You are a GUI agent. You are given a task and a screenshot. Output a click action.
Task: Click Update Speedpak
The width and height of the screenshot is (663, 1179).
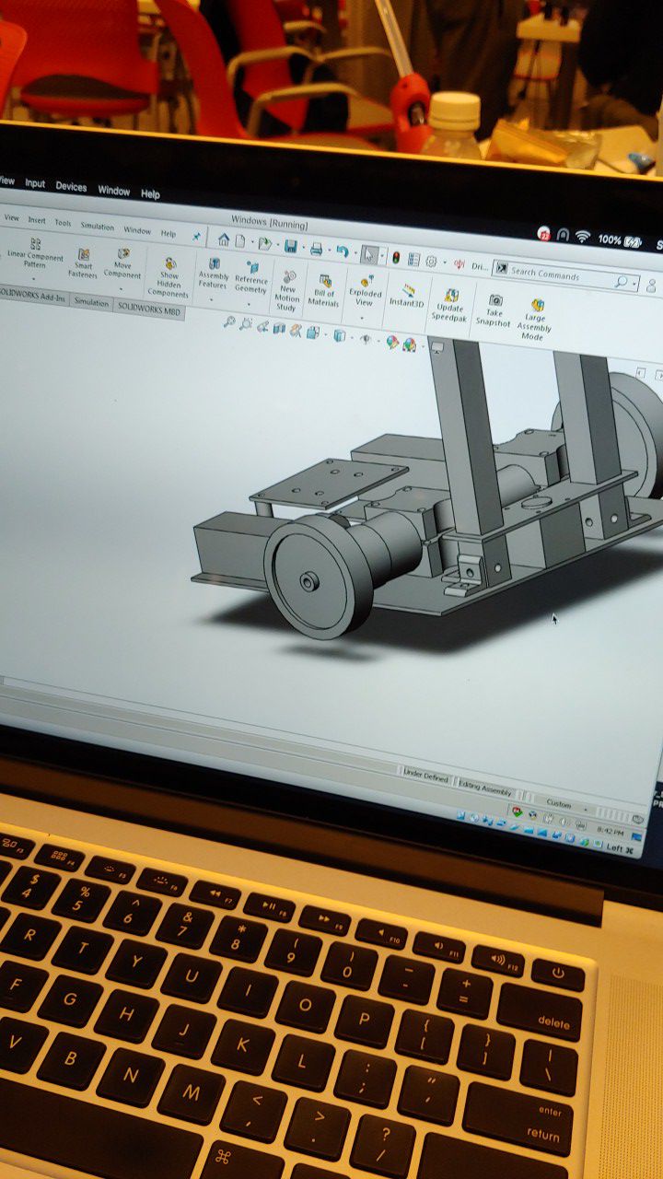tap(450, 304)
